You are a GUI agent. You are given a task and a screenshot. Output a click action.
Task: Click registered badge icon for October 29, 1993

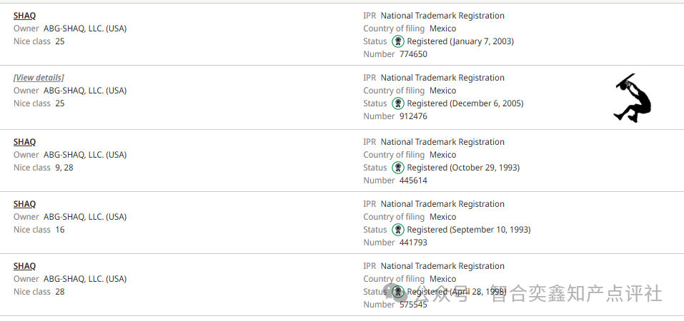coord(398,167)
